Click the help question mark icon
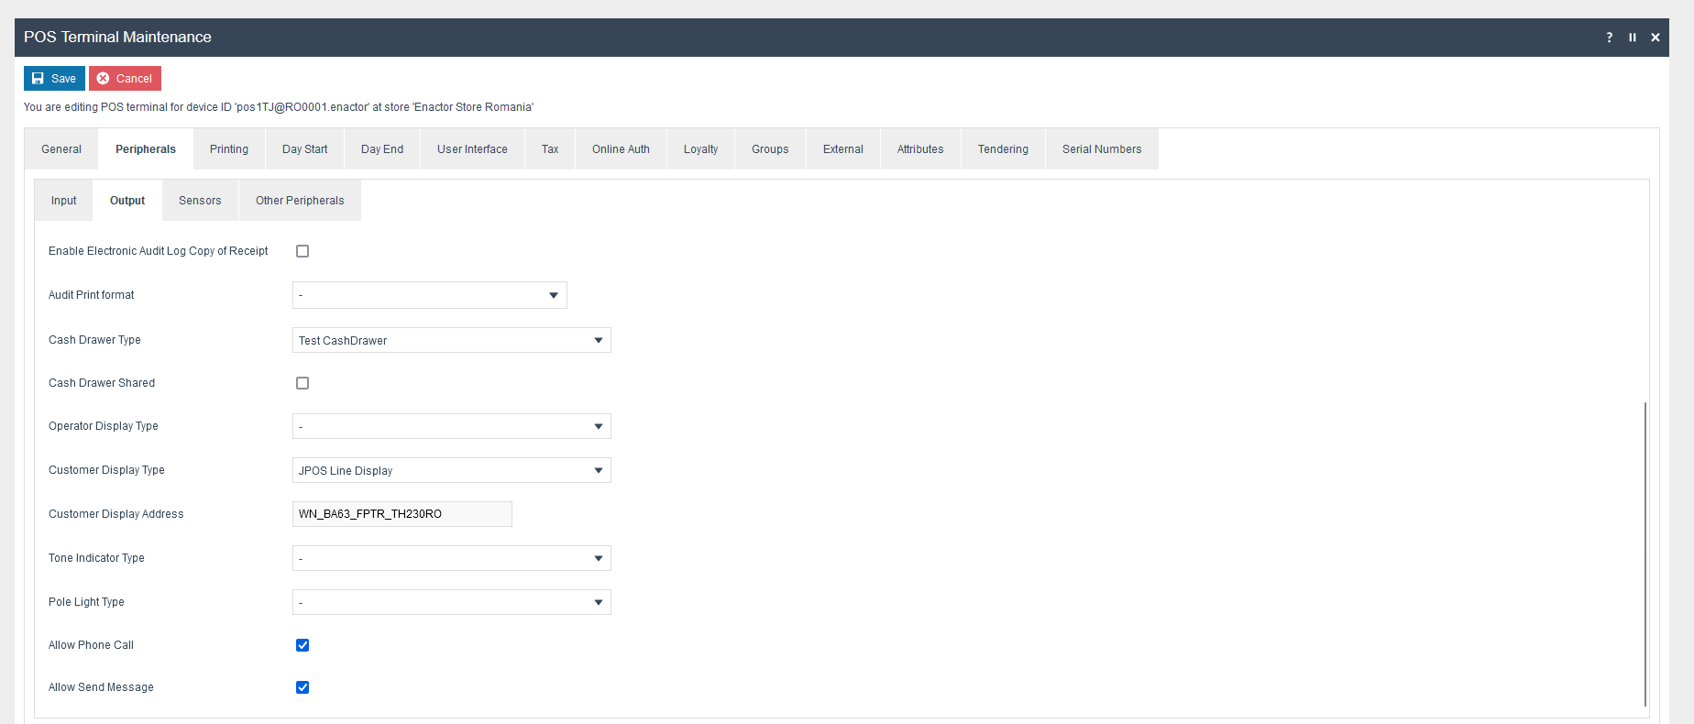Screen dimensions: 1694x724 (1609, 38)
